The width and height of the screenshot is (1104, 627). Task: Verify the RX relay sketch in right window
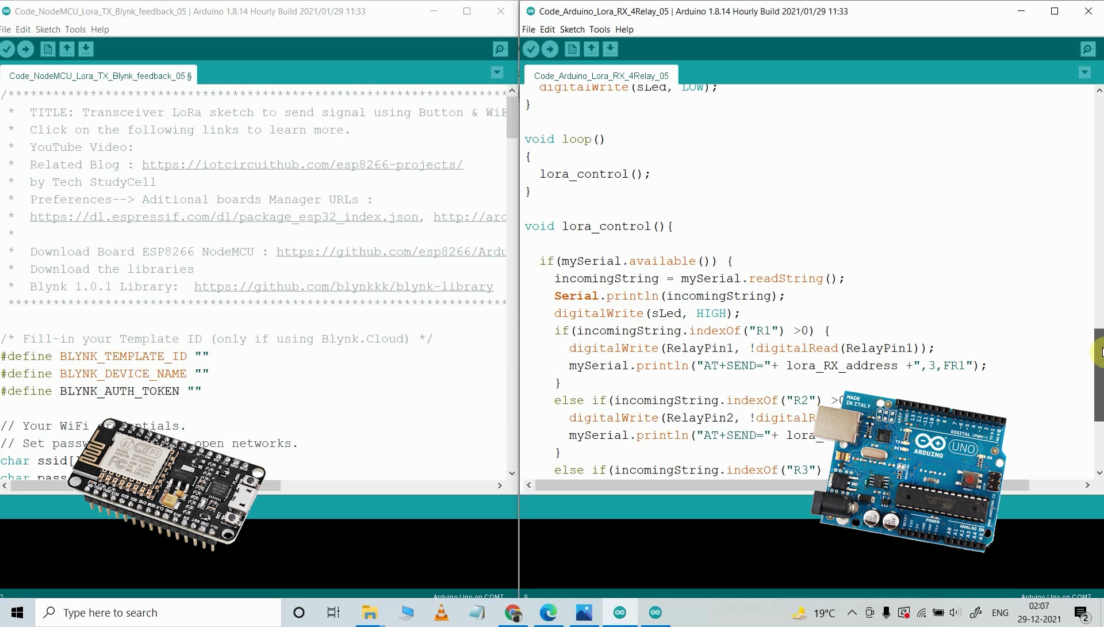pyautogui.click(x=531, y=49)
